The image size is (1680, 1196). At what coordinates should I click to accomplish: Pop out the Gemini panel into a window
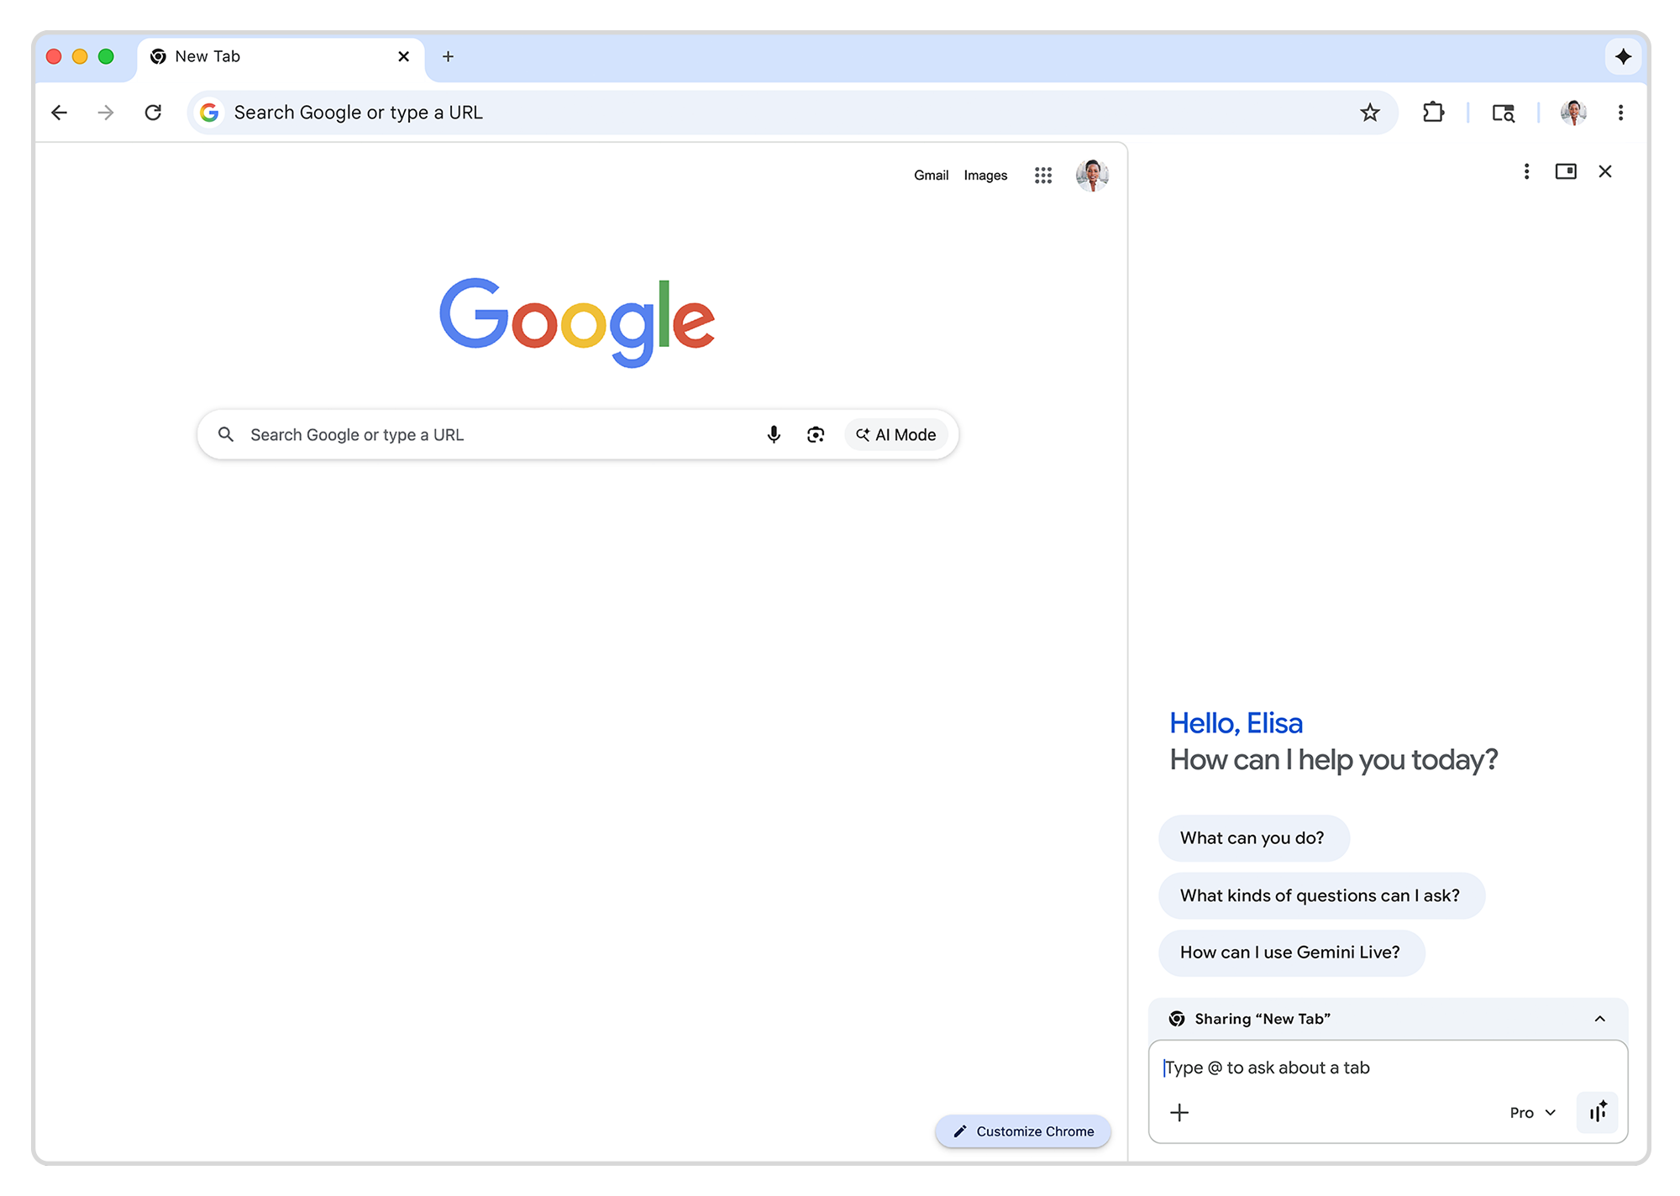click(x=1566, y=170)
